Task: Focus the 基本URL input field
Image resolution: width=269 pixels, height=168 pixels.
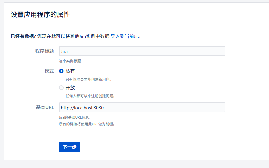Action: coord(142,107)
